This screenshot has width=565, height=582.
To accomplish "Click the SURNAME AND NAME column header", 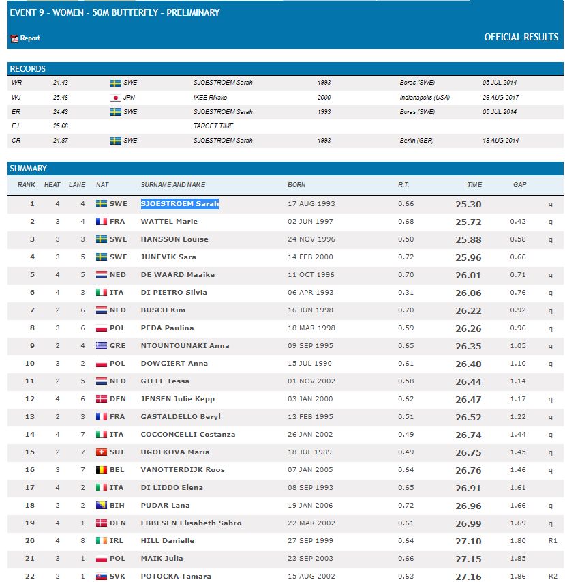I will (x=172, y=185).
